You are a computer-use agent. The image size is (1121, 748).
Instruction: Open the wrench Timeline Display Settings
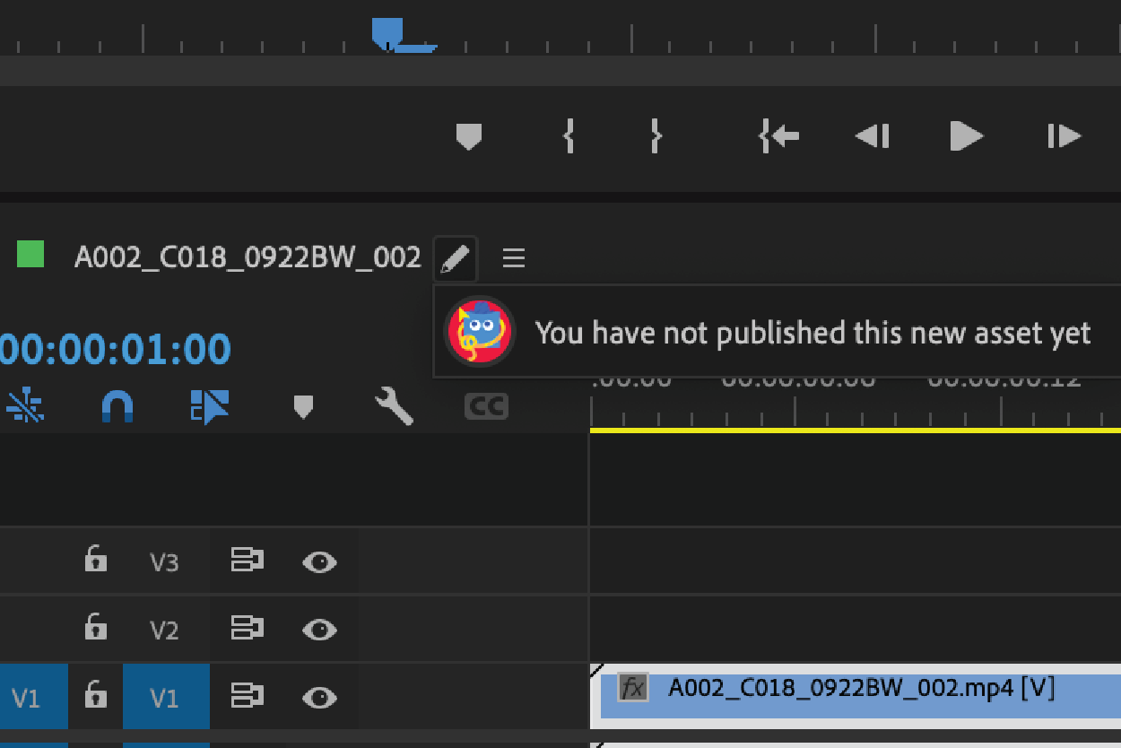point(394,406)
